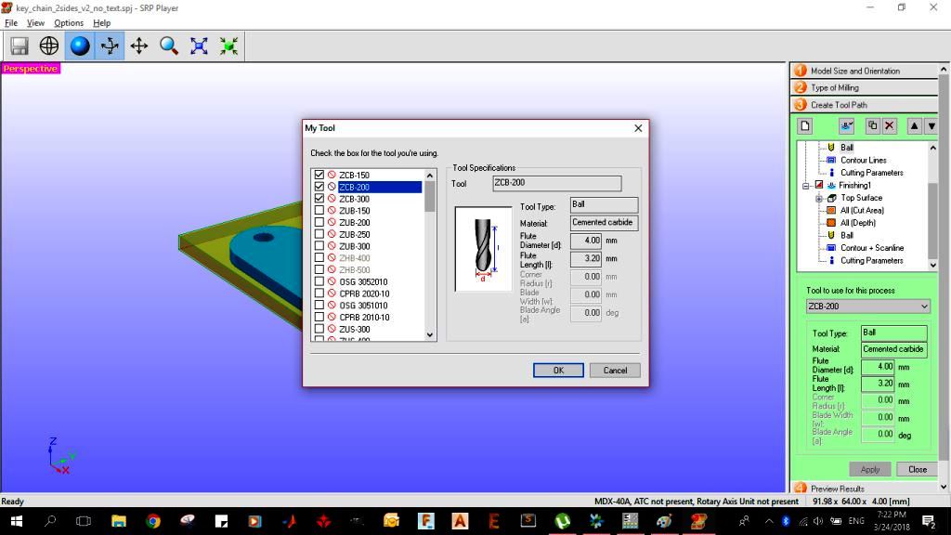Select the solid blue sphere rendering icon
Viewport: 951px width, 535px height.
(x=80, y=46)
